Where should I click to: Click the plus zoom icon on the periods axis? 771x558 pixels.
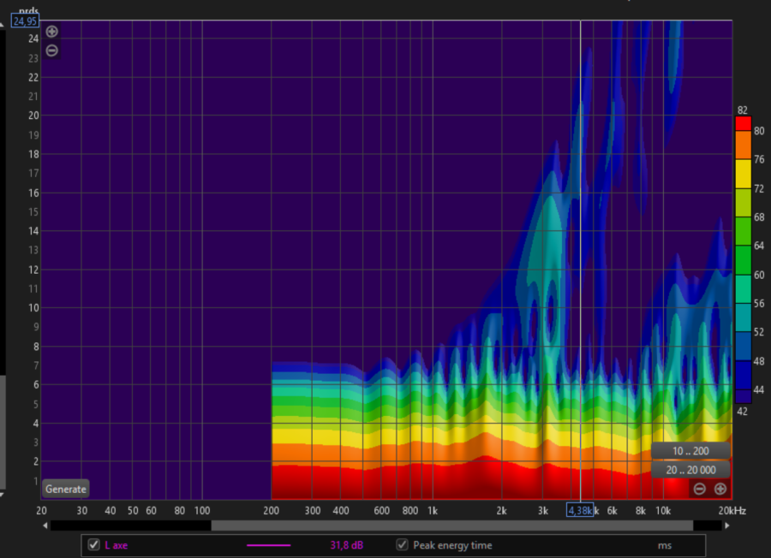pyautogui.click(x=51, y=31)
